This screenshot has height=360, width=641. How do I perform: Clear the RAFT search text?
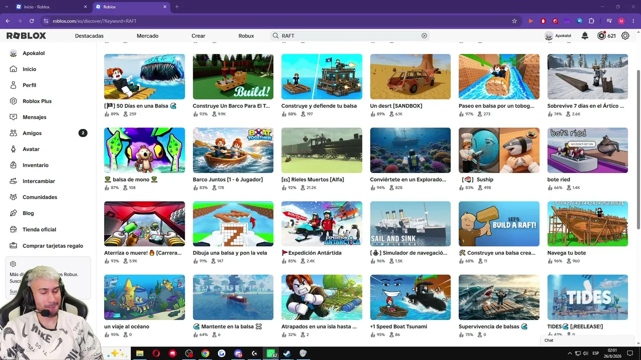[424, 36]
